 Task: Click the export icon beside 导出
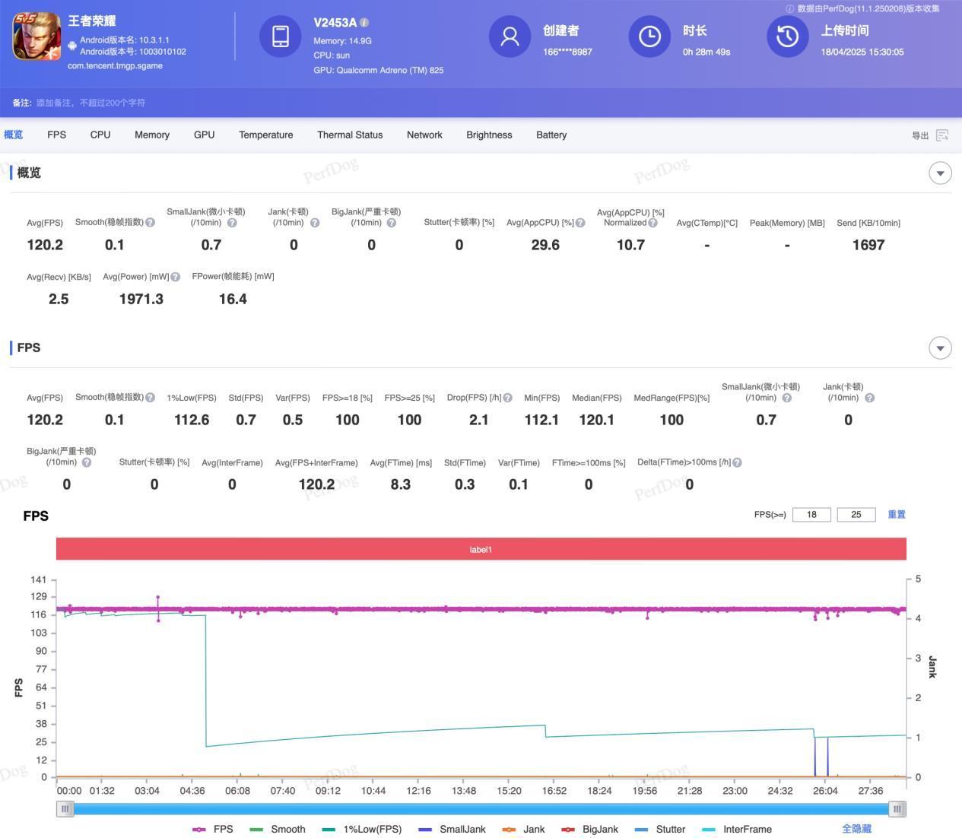pos(942,135)
